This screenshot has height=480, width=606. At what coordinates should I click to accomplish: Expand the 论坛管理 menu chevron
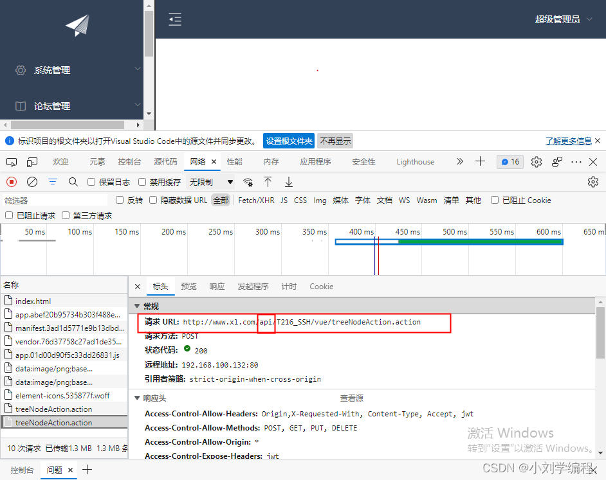coord(137,105)
